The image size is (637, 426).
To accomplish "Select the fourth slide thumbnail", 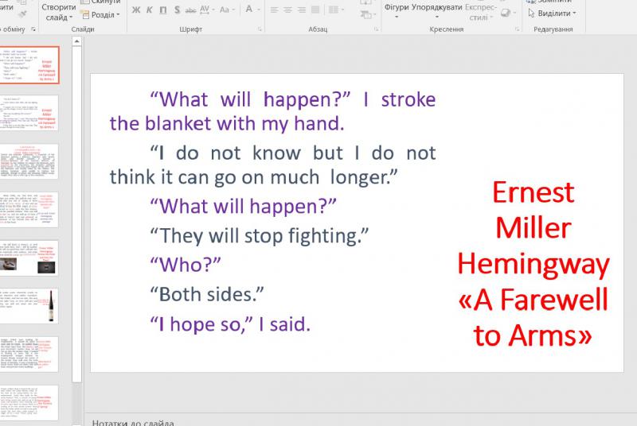I will point(29,210).
